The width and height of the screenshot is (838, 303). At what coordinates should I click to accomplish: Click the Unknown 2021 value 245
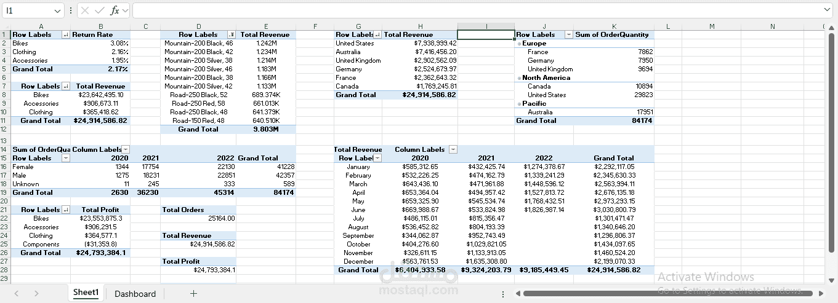coord(145,184)
